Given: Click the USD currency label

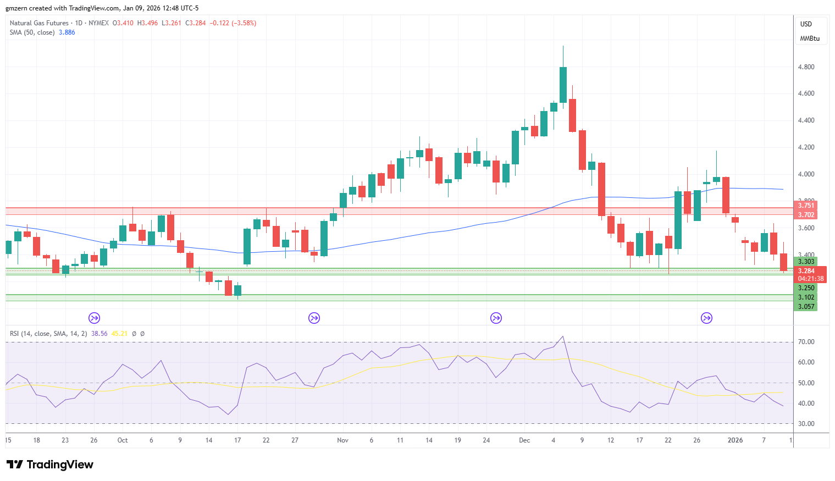Looking at the screenshot, I should [x=806, y=24].
